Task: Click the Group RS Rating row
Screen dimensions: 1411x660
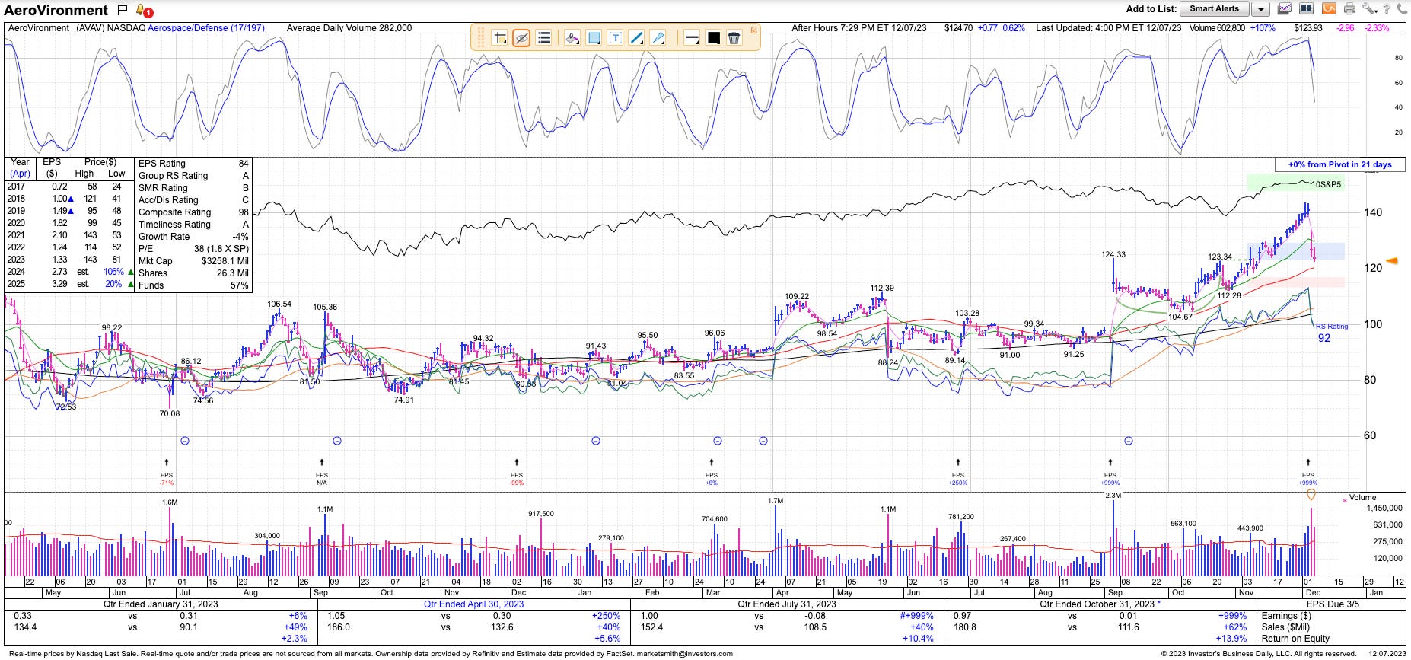Action: click(x=193, y=176)
